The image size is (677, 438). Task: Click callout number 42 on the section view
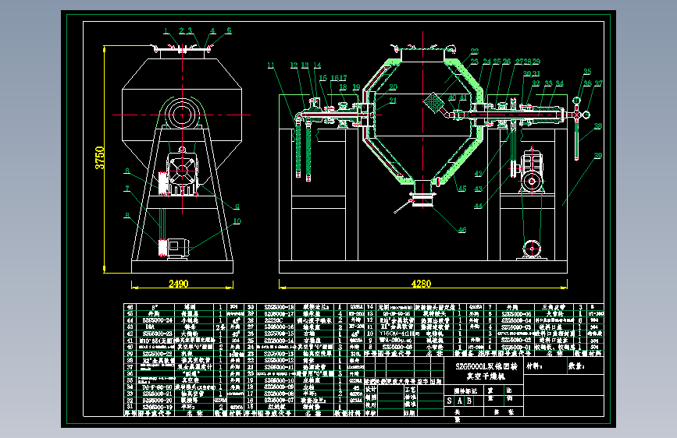(478, 174)
